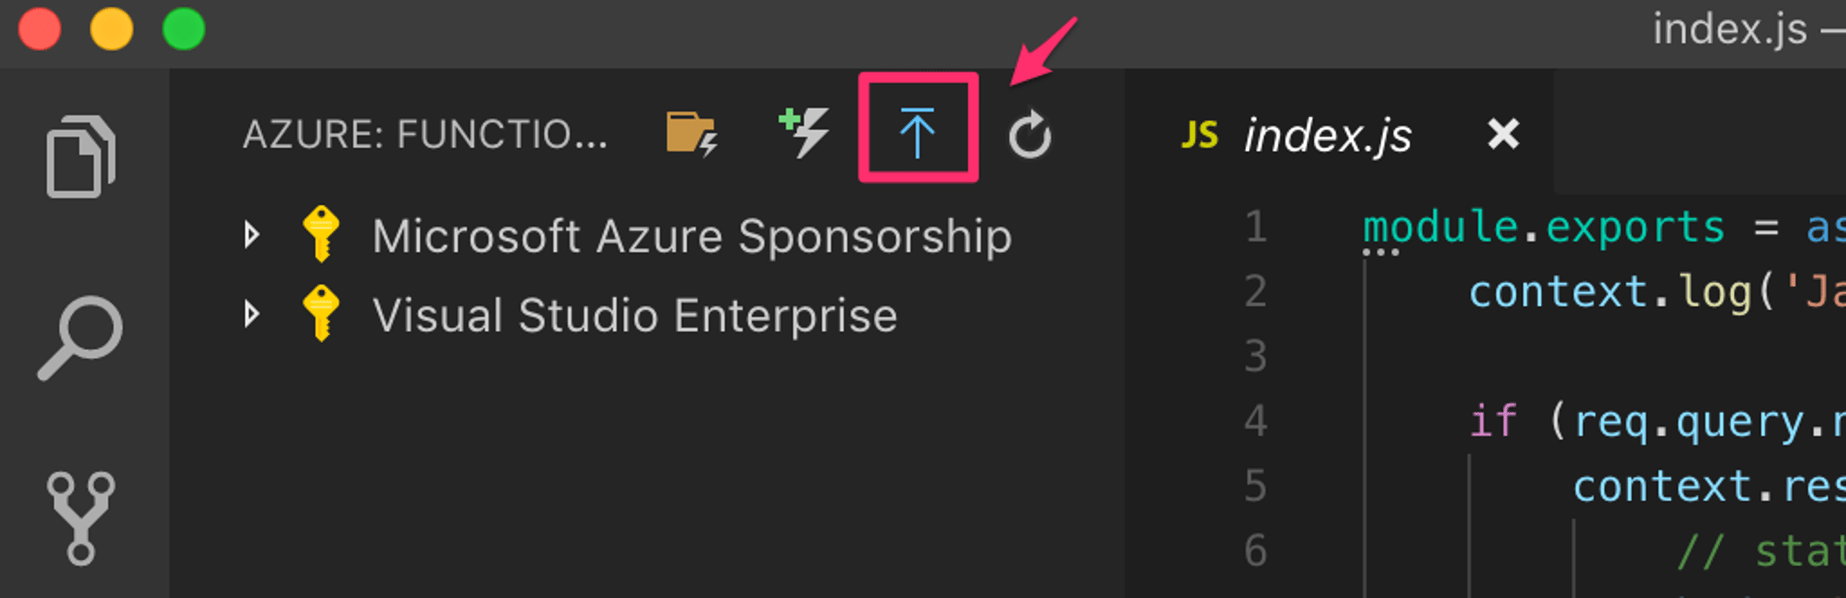Open Source Control view in activity bar

[x=81, y=518]
